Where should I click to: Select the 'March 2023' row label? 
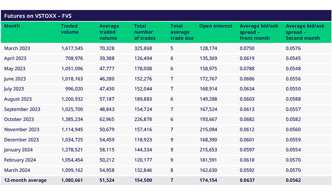coord(18,48)
